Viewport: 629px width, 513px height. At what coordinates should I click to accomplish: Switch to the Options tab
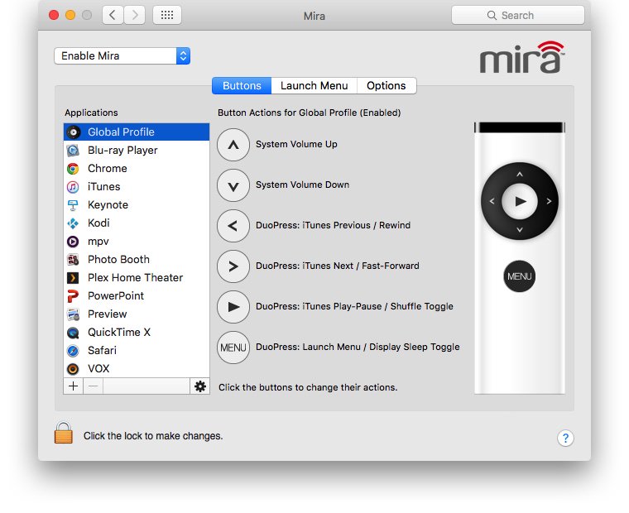tap(387, 86)
